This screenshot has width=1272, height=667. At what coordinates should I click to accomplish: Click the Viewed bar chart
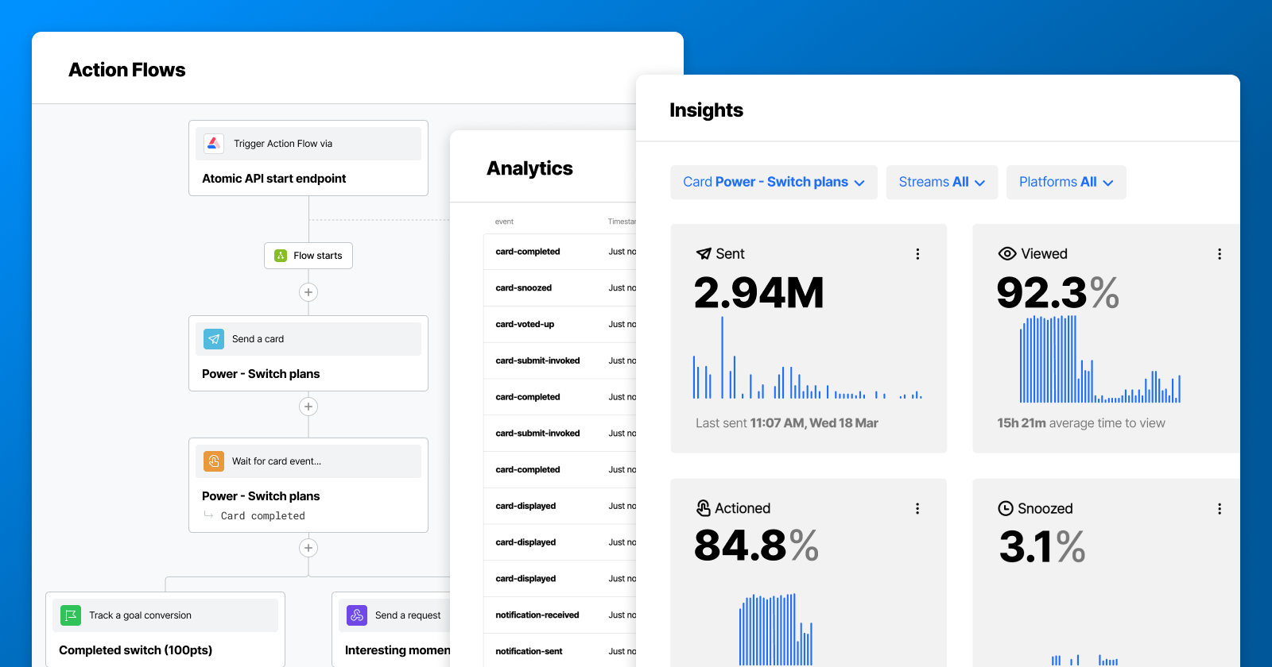(1100, 359)
